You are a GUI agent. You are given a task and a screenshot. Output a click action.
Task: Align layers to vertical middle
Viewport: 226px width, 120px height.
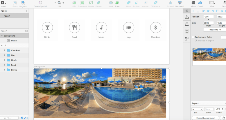click(x=222, y=11)
